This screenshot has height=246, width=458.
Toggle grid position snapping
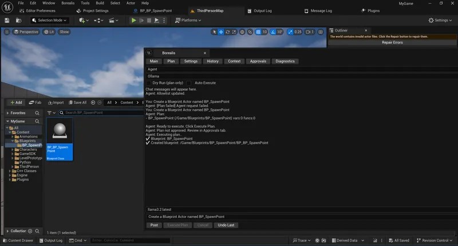click(x=258, y=32)
